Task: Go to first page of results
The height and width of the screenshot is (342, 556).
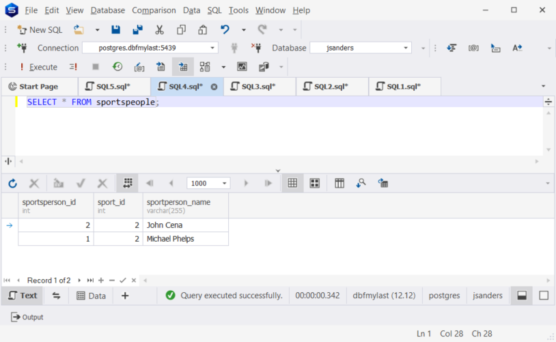Action: coord(150,183)
